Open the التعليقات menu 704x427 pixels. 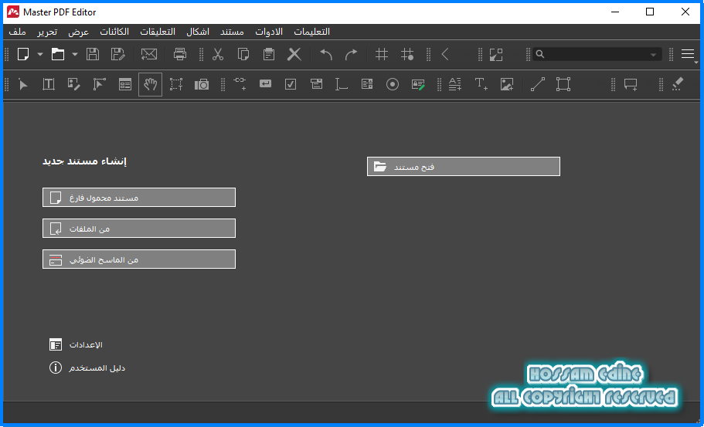[x=158, y=32]
